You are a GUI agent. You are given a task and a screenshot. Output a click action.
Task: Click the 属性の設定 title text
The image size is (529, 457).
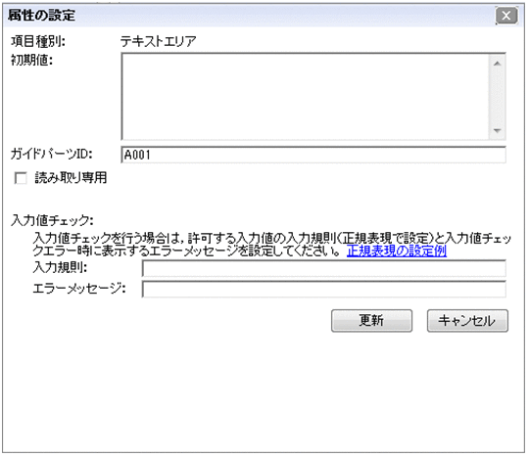(41, 15)
